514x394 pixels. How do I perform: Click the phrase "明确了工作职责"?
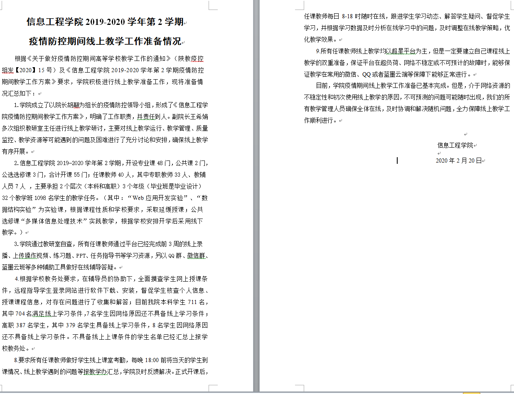pyautogui.click(x=111, y=117)
